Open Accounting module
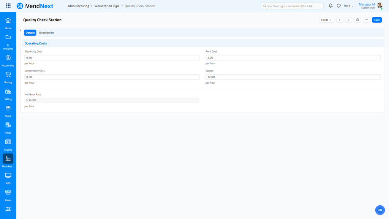Screen dimensions: 389x219 8,61
